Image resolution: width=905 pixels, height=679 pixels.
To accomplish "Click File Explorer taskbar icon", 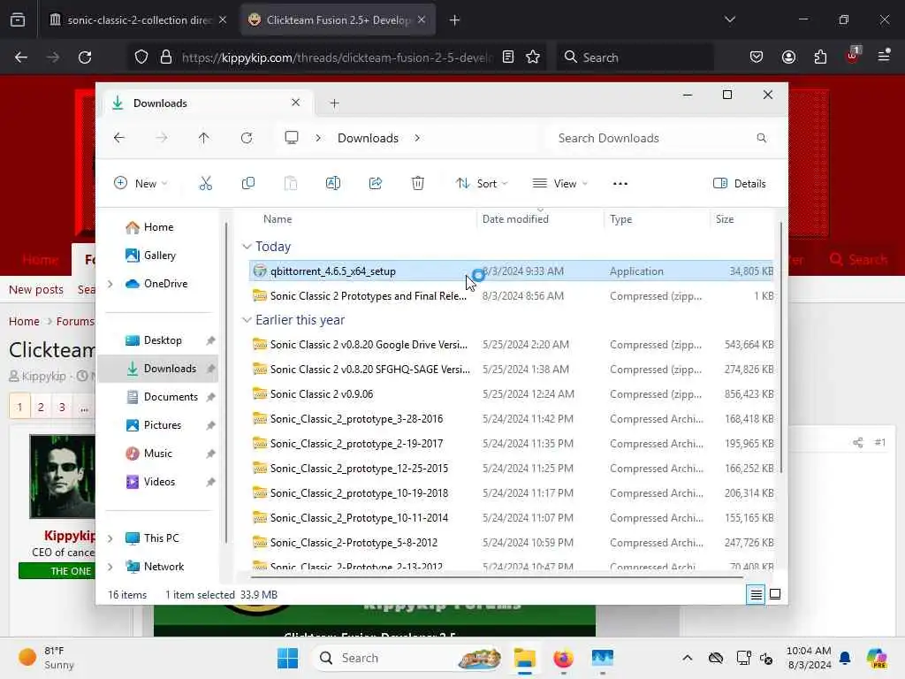I will (525, 658).
